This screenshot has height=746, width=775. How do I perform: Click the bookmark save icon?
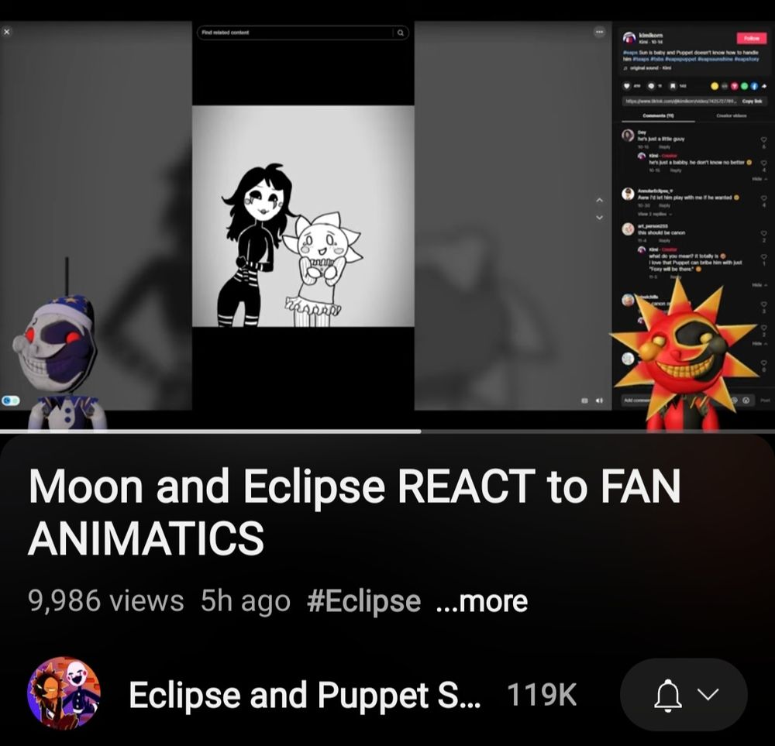point(673,86)
